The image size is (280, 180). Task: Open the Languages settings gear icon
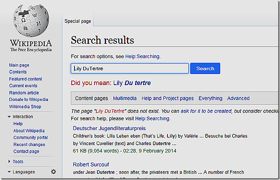(x=53, y=172)
